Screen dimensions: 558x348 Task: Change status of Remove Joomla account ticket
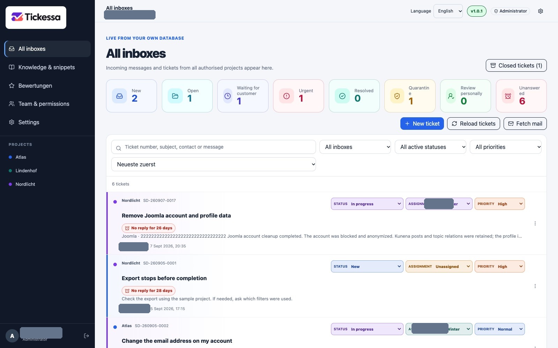367,204
